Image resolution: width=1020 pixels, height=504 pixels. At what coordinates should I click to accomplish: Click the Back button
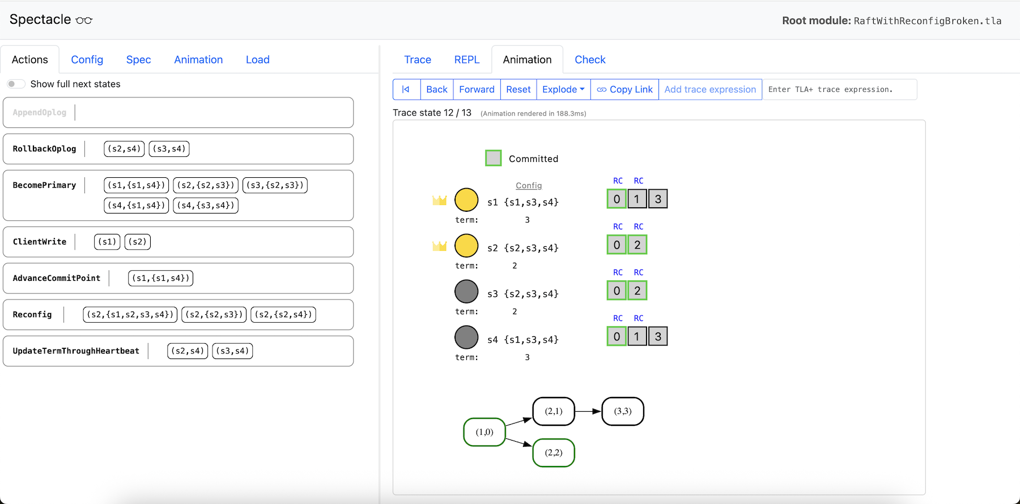pos(437,89)
